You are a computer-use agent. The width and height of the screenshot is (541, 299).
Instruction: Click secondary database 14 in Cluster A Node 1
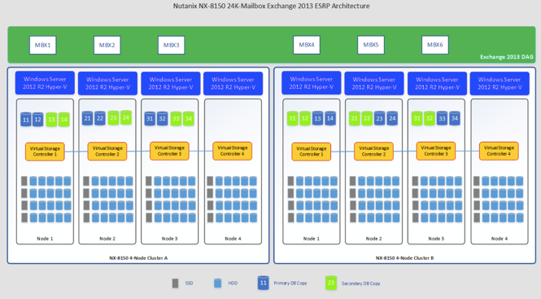pyautogui.click(x=63, y=119)
